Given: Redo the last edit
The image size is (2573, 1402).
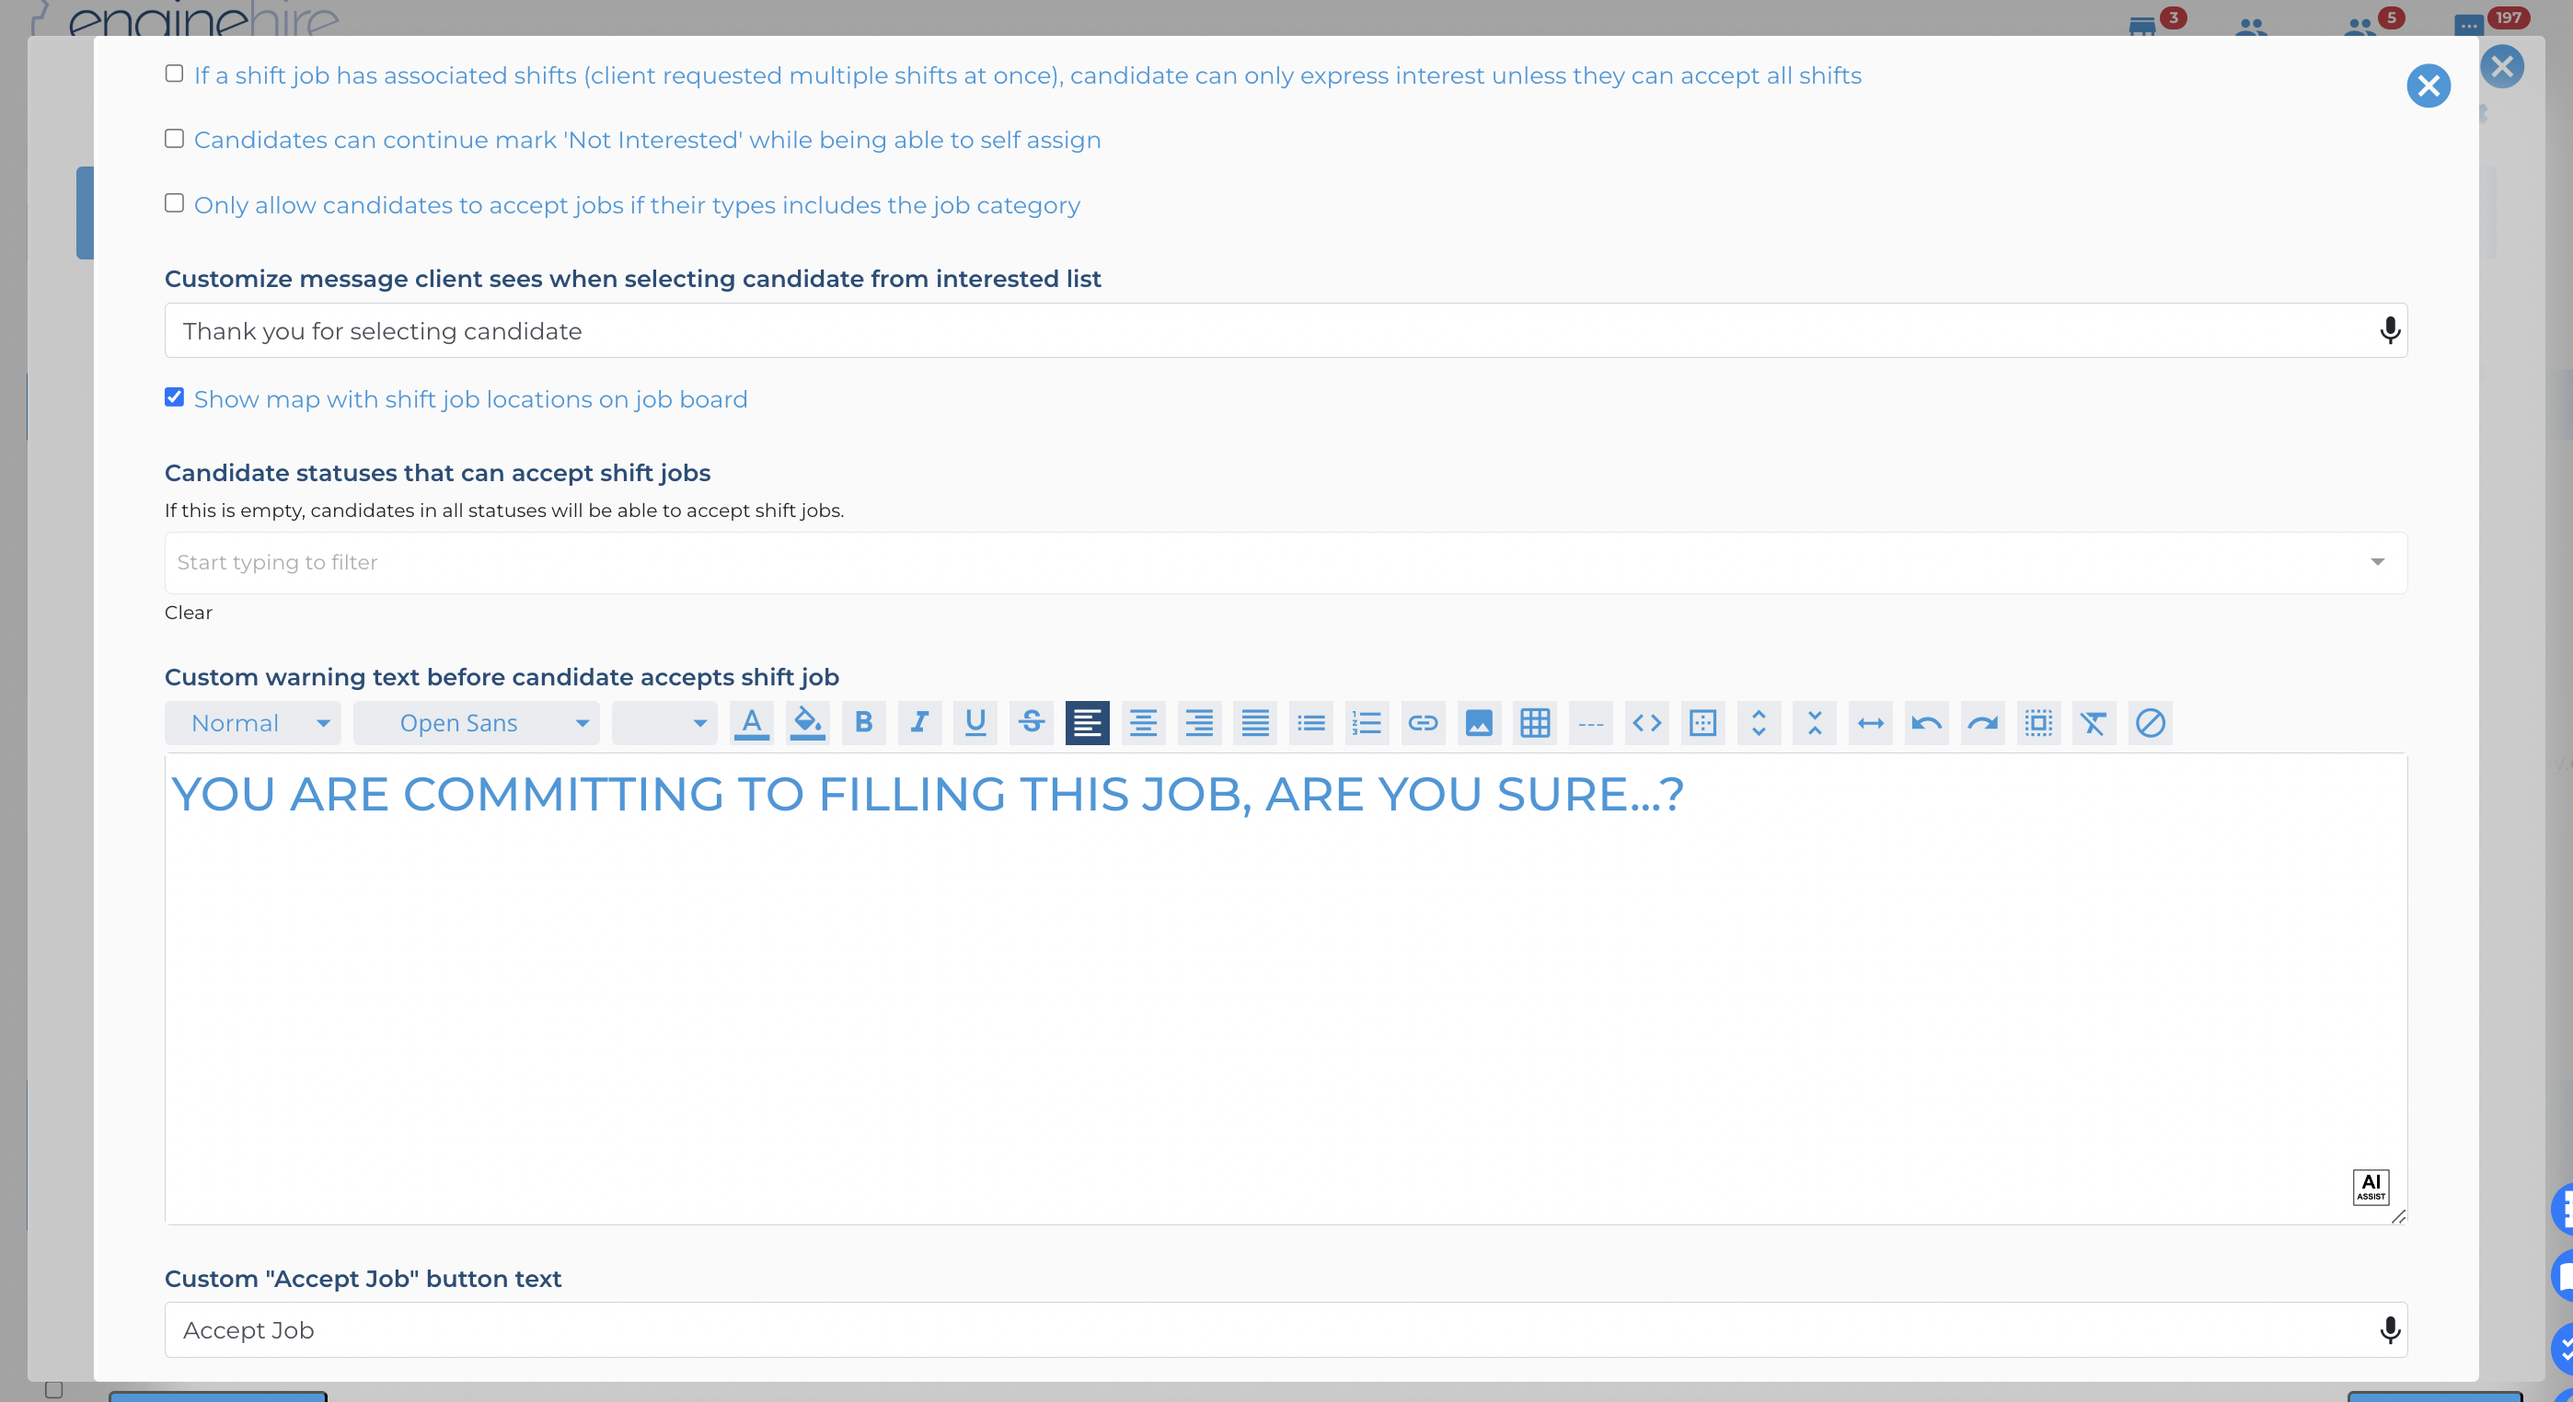Looking at the screenshot, I should 1981,722.
